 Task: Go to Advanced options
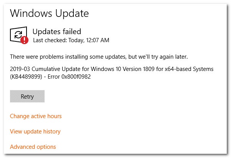[33, 147]
